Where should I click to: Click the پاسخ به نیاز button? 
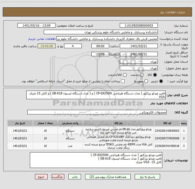[x=147, y=177]
